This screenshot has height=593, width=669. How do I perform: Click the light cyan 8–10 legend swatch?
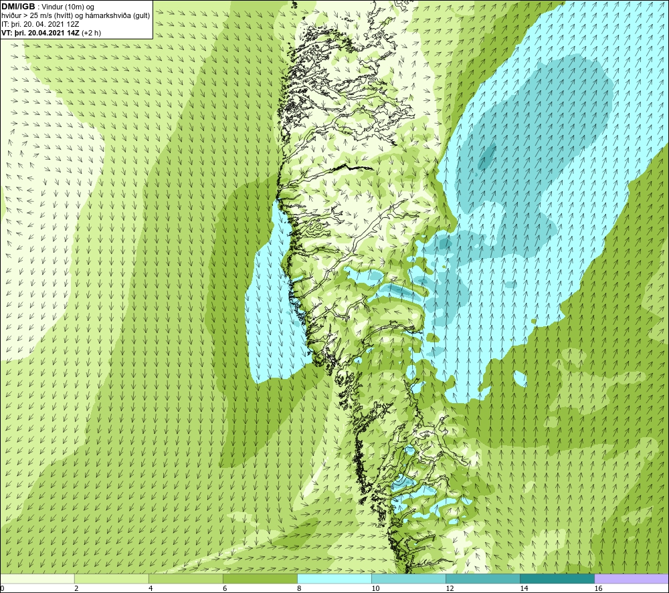pos(334,578)
